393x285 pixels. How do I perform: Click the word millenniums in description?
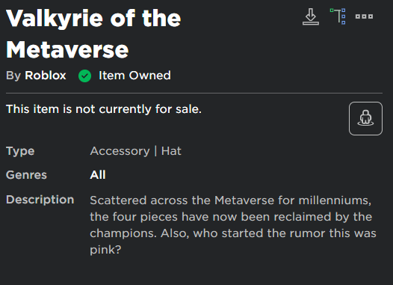[335, 200]
